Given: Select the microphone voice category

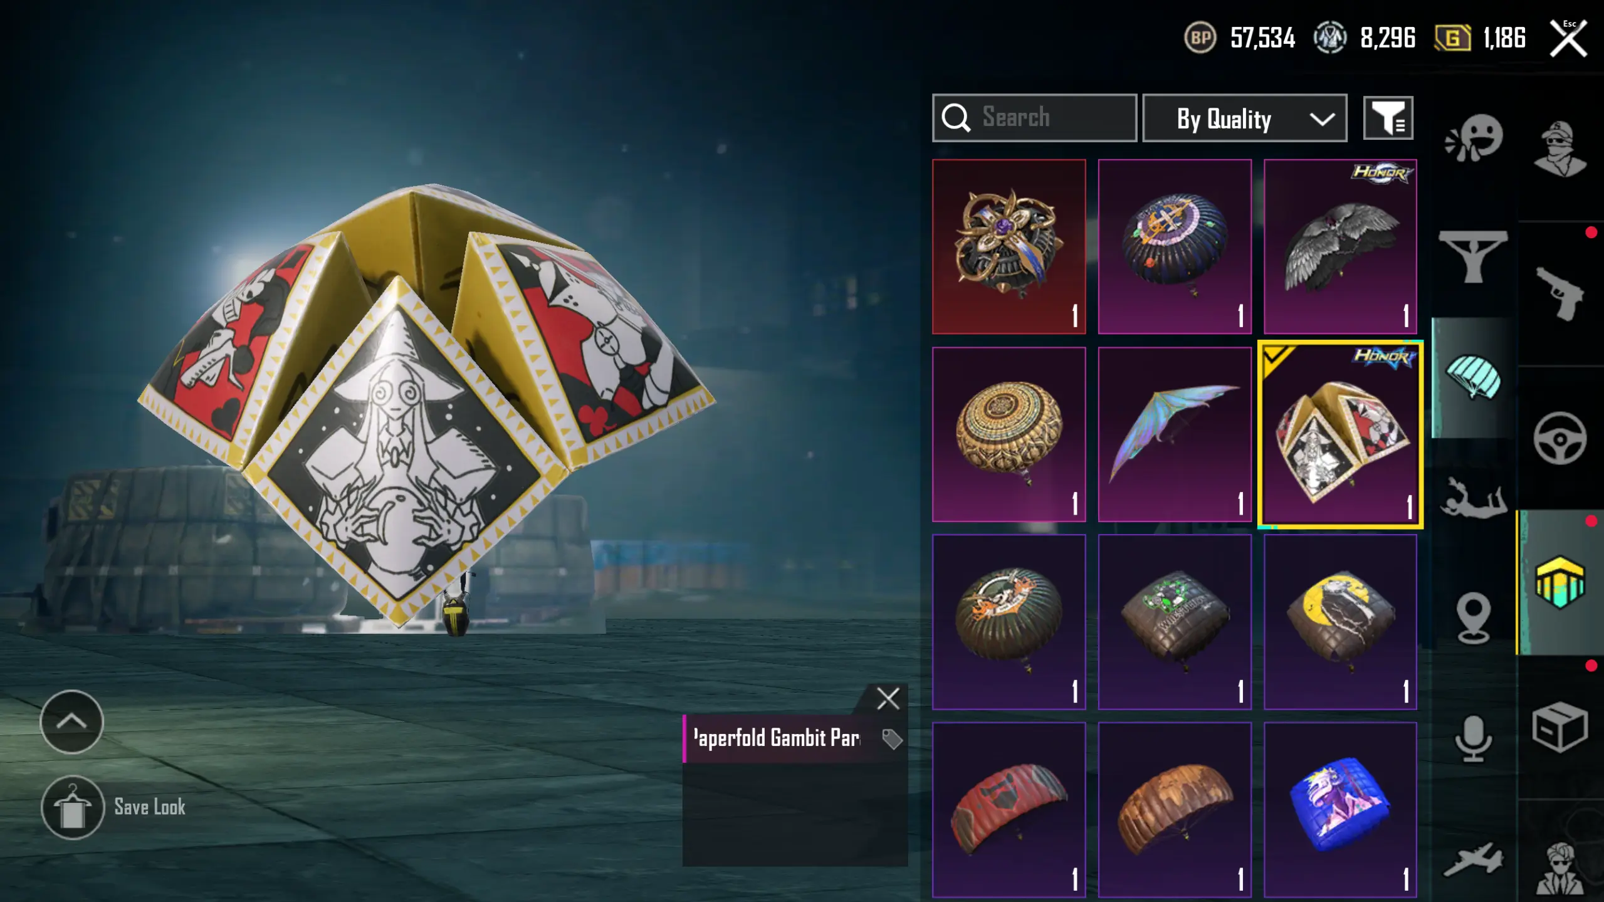Looking at the screenshot, I should point(1473,738).
